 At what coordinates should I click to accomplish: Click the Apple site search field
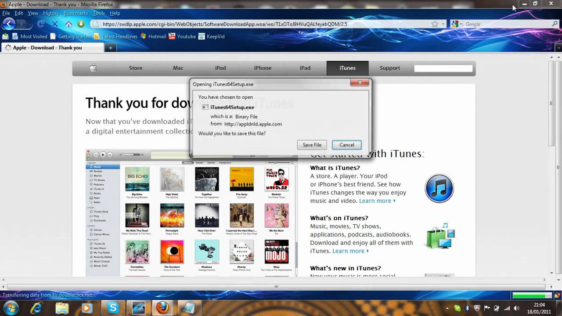tap(443, 68)
